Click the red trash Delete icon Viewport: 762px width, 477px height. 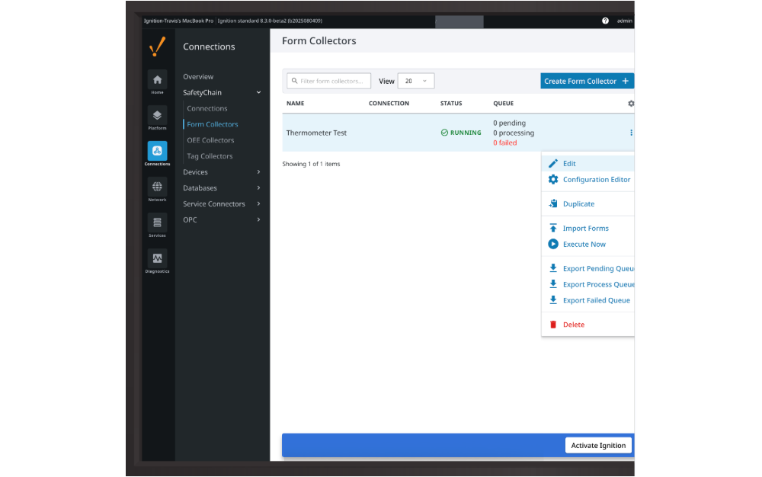[x=553, y=325]
